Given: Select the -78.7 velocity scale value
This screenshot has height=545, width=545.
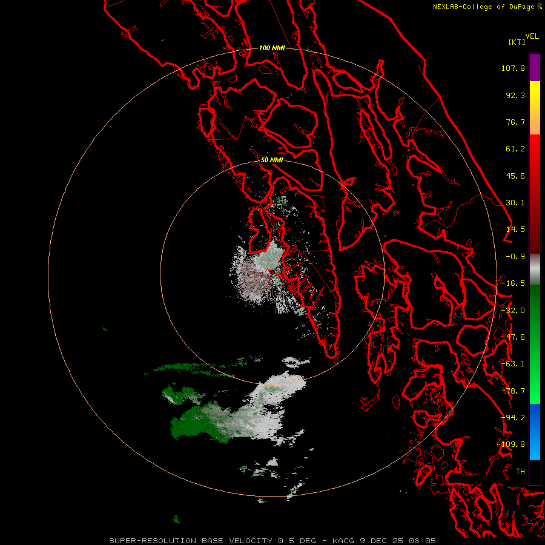Looking at the screenshot, I should pos(513,391).
